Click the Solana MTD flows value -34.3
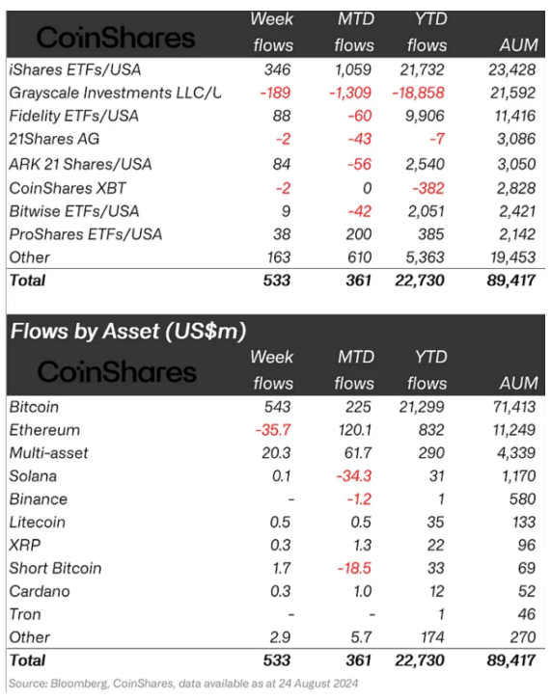Viewport: 551px width, 700px height. [x=354, y=476]
